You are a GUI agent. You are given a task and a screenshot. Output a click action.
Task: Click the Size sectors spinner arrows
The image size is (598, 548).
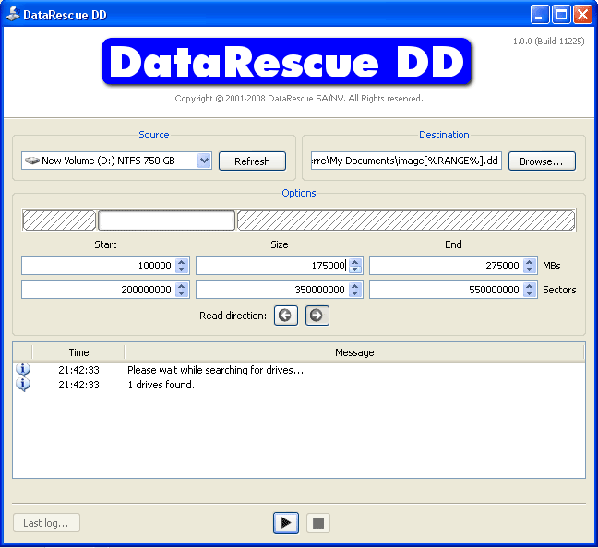pos(355,290)
